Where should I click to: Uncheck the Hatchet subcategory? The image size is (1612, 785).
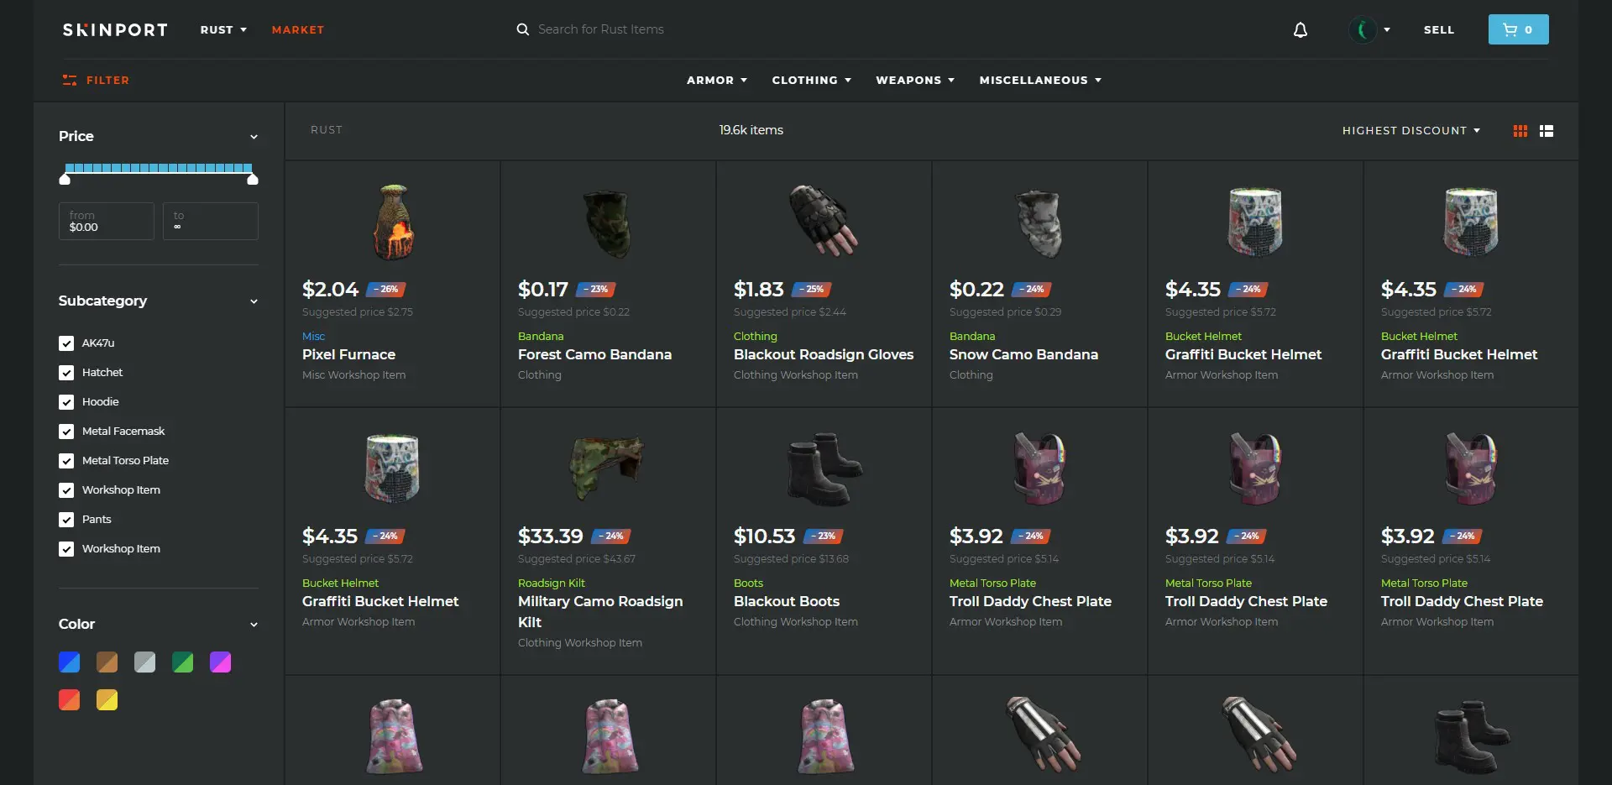coord(66,373)
